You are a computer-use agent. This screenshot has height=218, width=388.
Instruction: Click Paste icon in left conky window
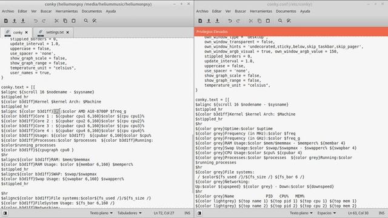pyautogui.click(x=73, y=21)
